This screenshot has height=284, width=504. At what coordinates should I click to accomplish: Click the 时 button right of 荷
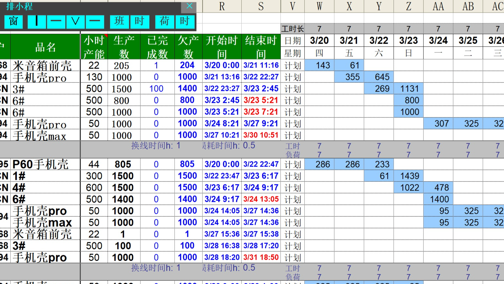[x=185, y=22]
